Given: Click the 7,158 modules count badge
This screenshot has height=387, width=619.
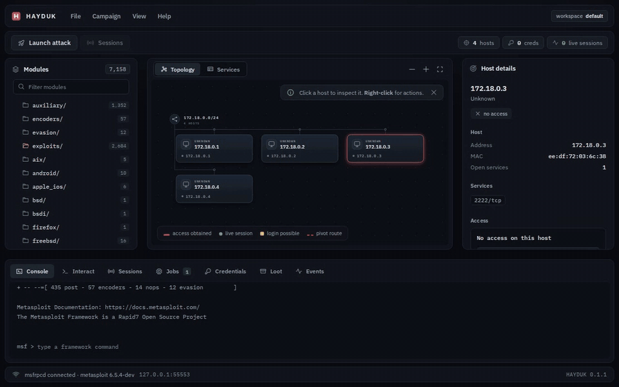Looking at the screenshot, I should pos(117,70).
